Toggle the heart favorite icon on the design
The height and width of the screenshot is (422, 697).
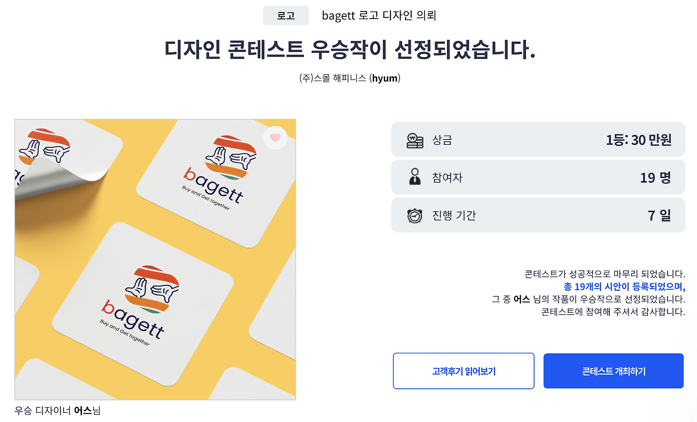(276, 138)
